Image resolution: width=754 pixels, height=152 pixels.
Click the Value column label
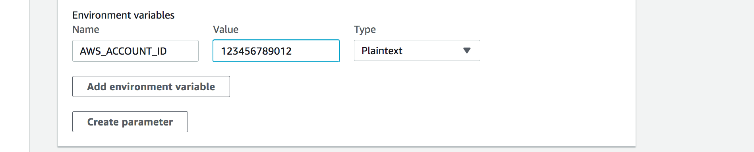point(226,29)
